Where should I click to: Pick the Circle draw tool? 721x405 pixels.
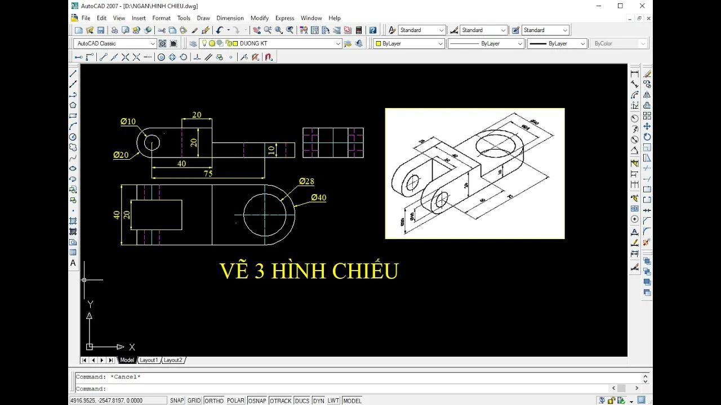[73, 137]
